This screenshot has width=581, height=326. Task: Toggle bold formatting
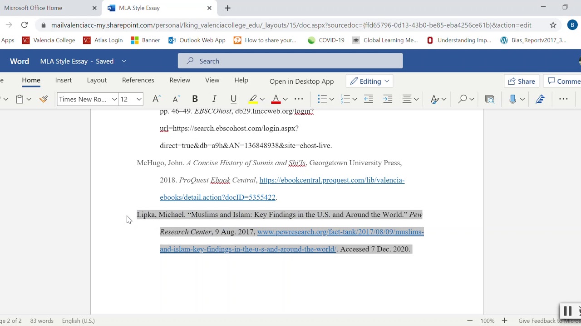195,99
